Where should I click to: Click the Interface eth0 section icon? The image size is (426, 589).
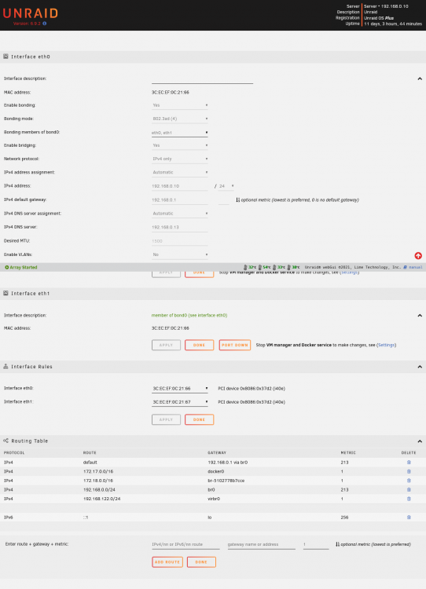(x=6, y=57)
